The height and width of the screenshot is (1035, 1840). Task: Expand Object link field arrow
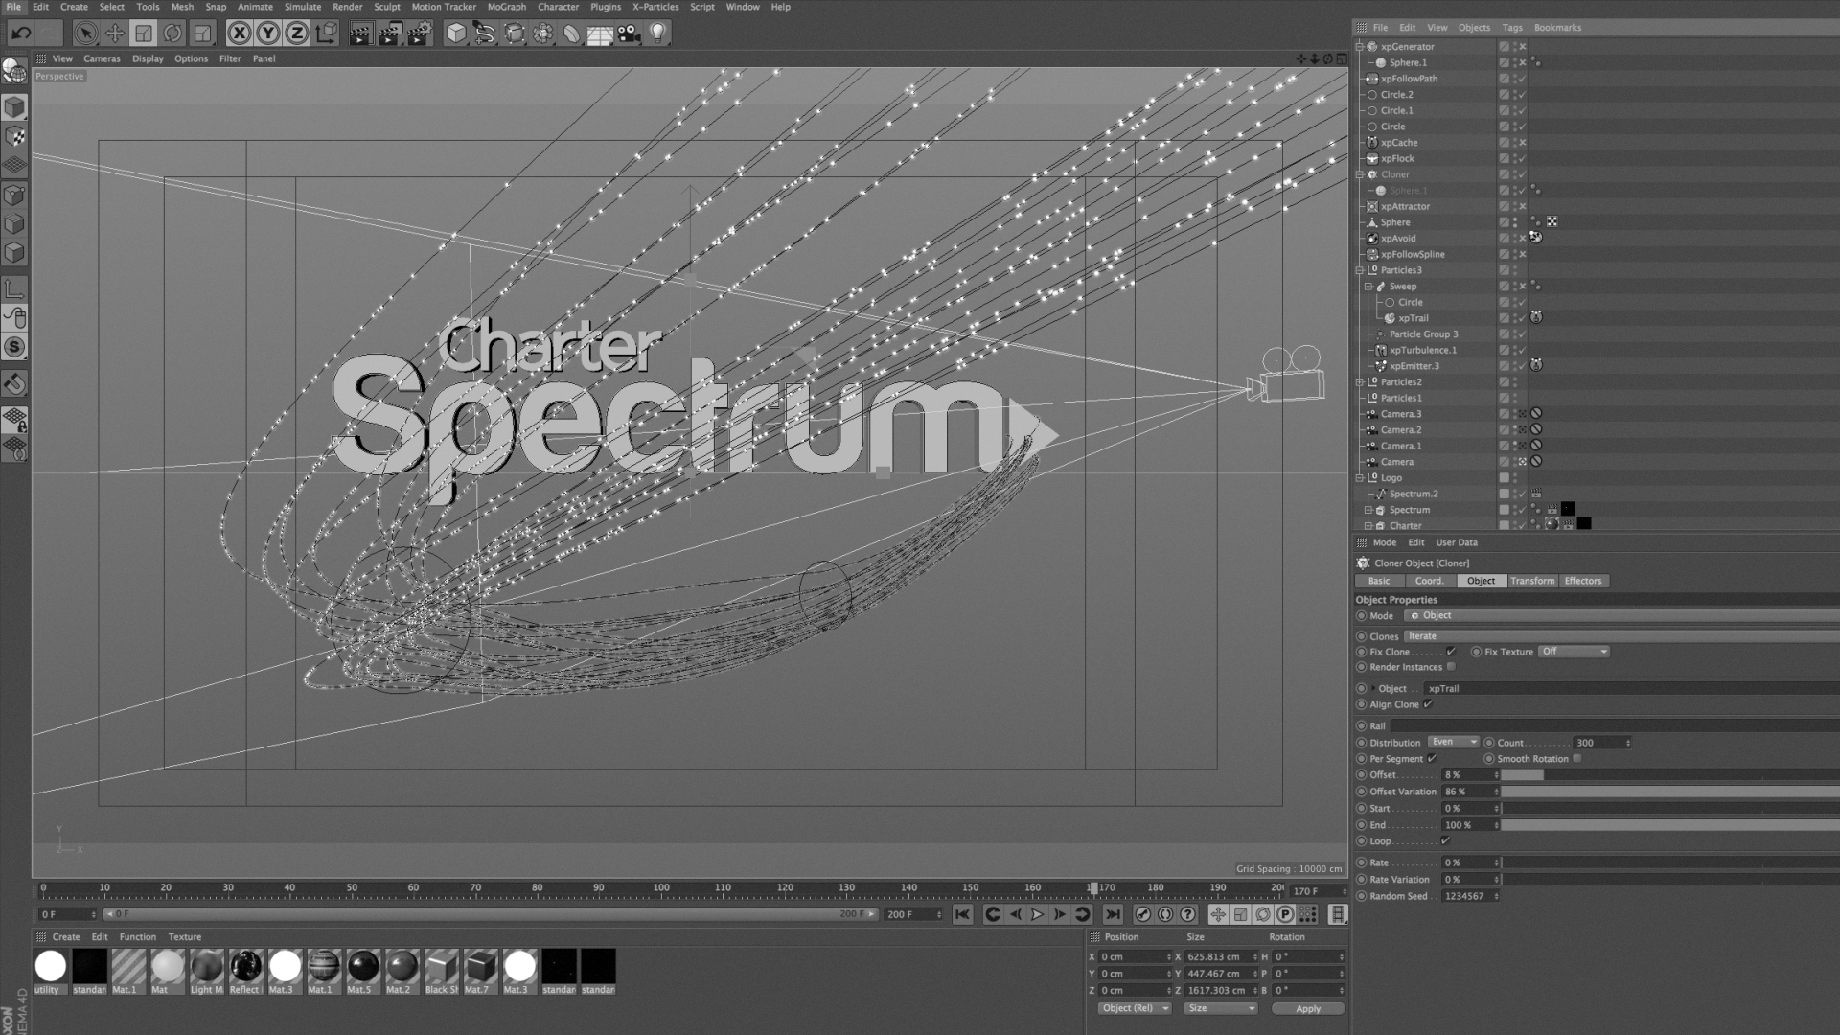click(x=1373, y=688)
